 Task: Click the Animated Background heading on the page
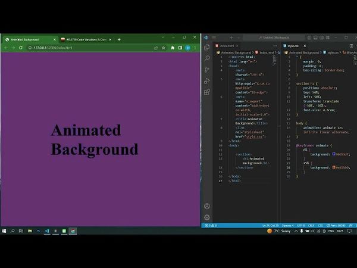point(95,139)
